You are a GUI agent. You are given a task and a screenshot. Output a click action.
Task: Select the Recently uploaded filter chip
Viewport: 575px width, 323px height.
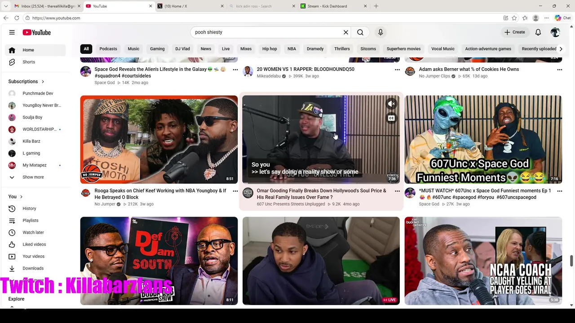539,49
